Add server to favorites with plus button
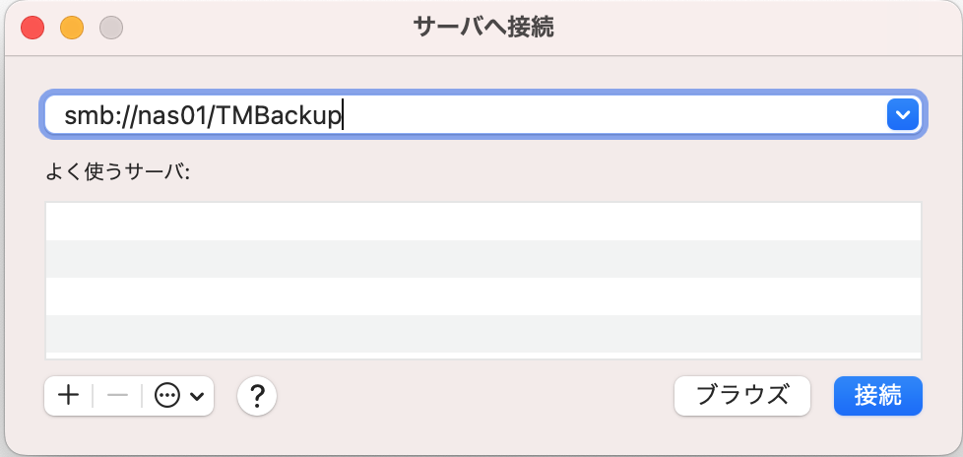 [68, 396]
